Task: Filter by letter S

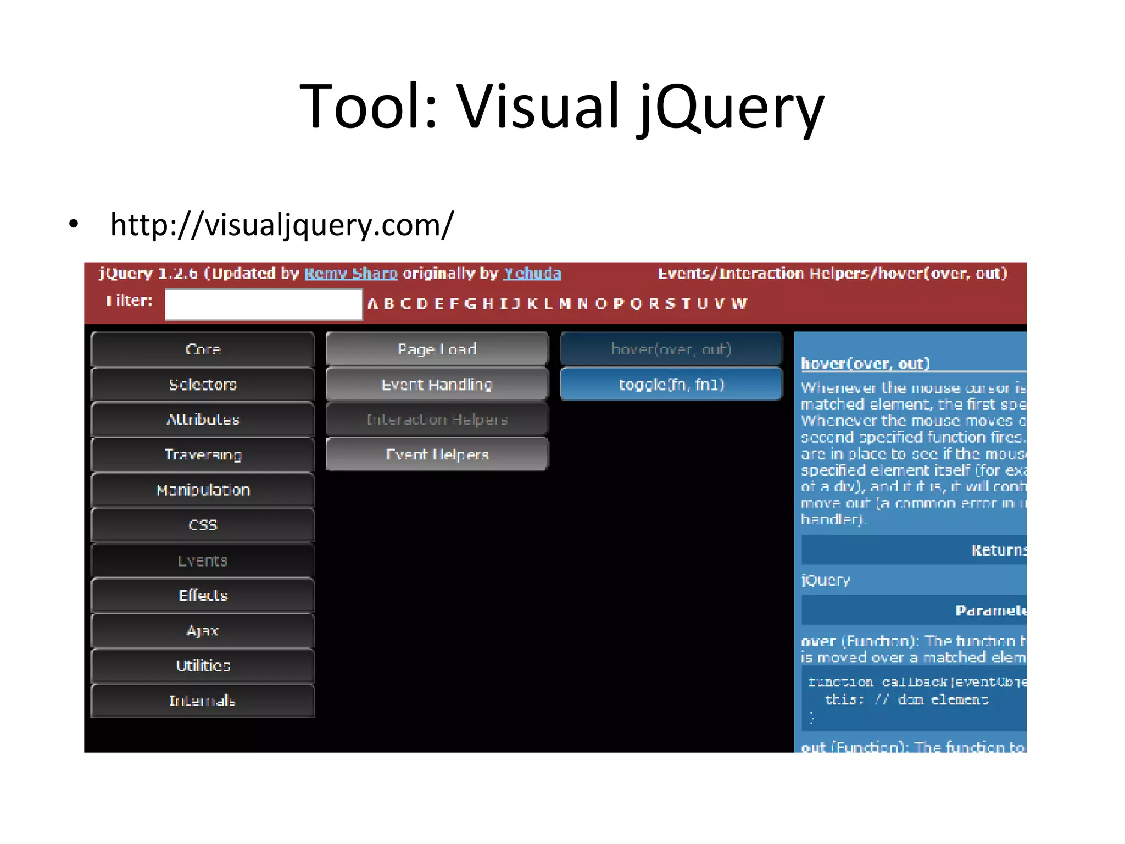Action: pos(670,304)
